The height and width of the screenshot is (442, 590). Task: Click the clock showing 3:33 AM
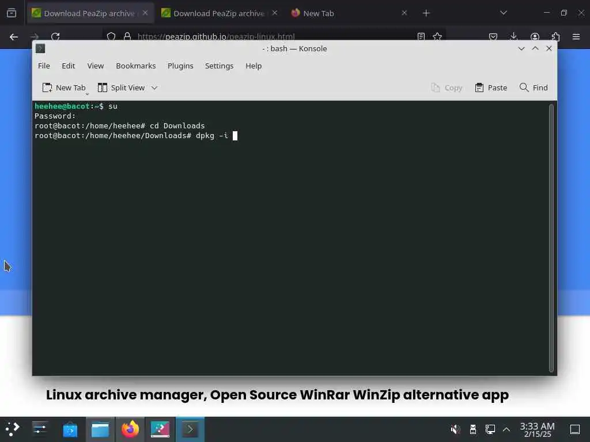click(538, 429)
